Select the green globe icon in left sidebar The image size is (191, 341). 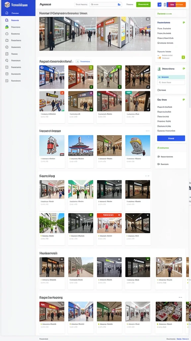7,27
